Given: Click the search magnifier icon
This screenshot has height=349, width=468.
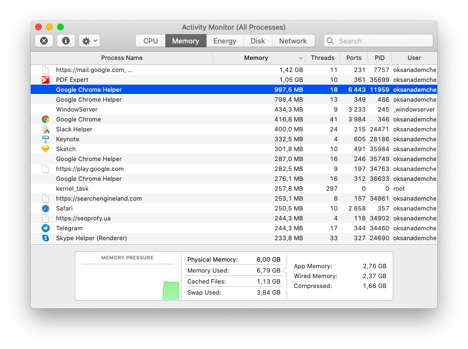Looking at the screenshot, I should [330, 41].
